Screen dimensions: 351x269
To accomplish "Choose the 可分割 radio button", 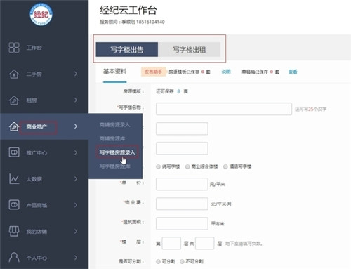I will [158, 261].
